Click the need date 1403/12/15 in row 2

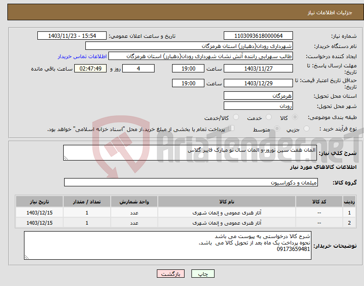[40, 223]
